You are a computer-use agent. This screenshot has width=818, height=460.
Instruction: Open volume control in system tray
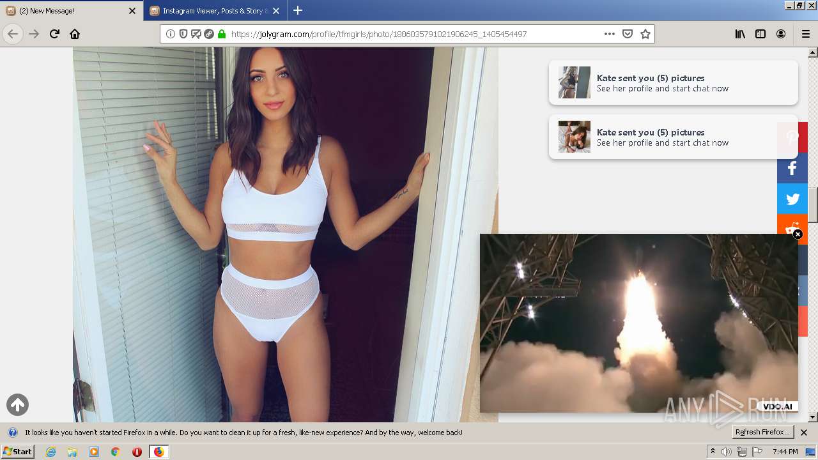pos(727,452)
